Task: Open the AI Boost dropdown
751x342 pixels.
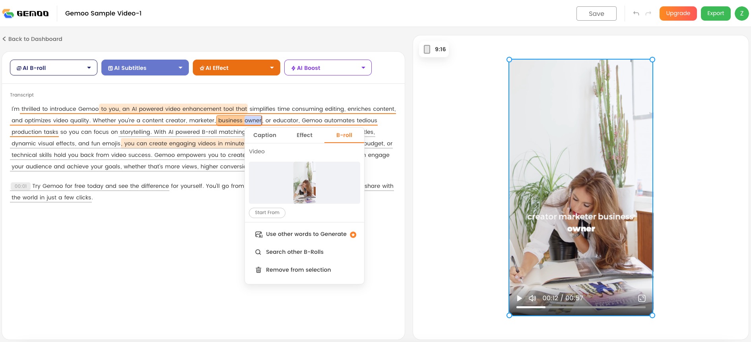Action: pyautogui.click(x=328, y=68)
